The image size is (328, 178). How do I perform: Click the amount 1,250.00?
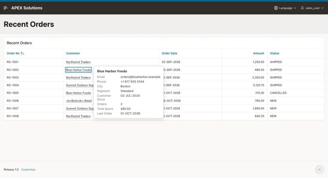pyautogui.click(x=258, y=62)
